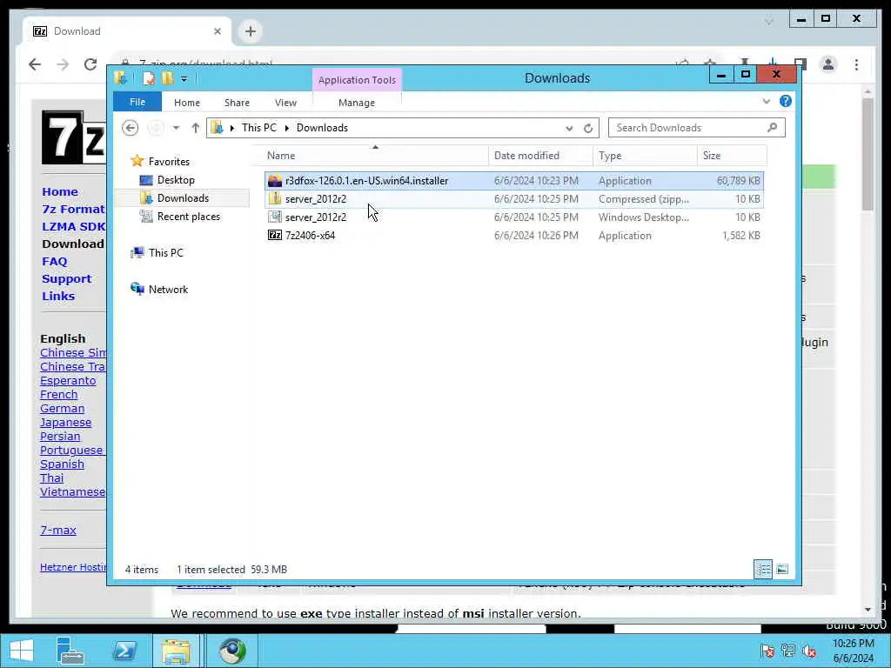Choose the German language link
Image resolution: width=891 pixels, height=668 pixels.
62,409
